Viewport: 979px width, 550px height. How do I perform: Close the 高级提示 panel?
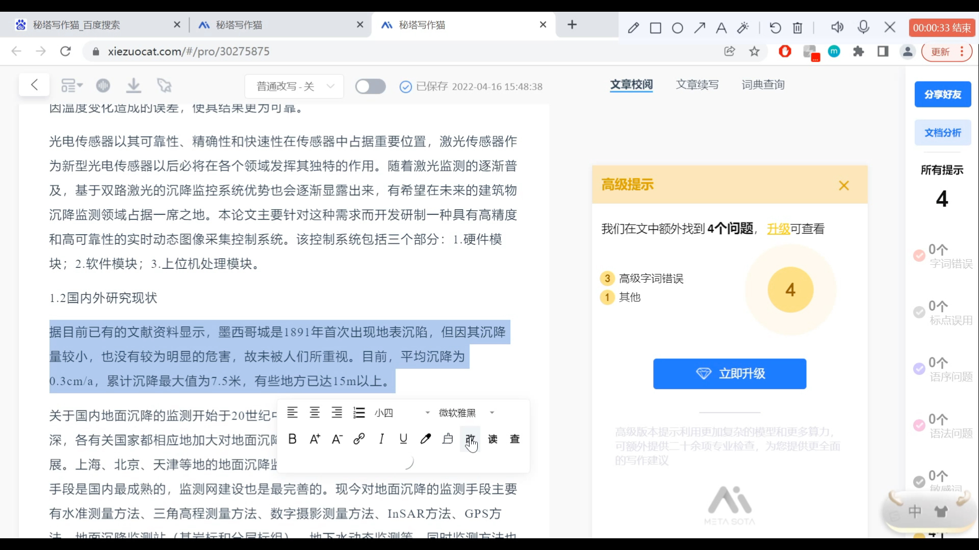coord(844,185)
